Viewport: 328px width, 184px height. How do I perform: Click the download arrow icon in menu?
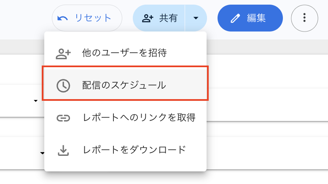(x=63, y=150)
